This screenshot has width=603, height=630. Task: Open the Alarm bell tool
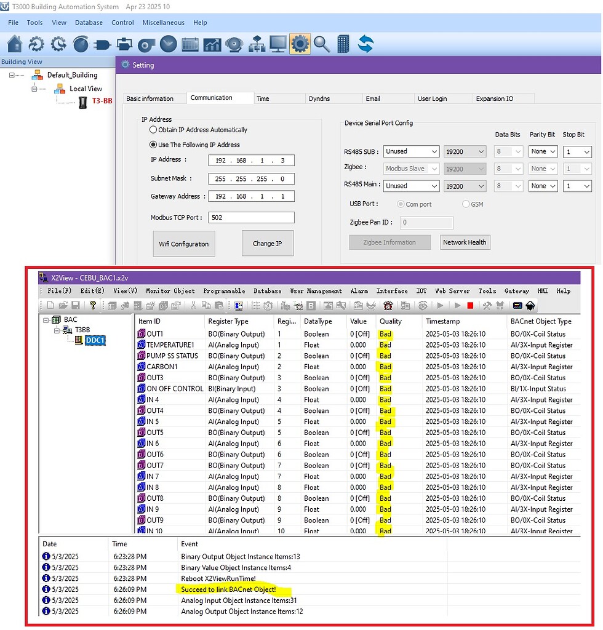point(234,44)
